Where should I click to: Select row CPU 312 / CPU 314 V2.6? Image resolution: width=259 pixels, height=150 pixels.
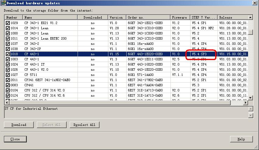(126, 96)
